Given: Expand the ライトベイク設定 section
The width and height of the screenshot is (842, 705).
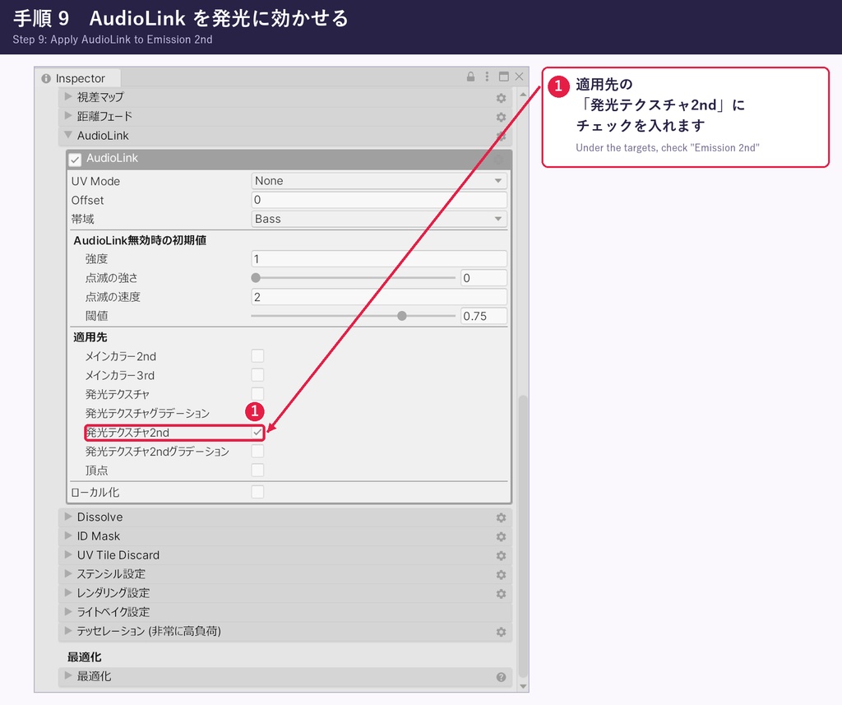Looking at the screenshot, I should point(68,611).
